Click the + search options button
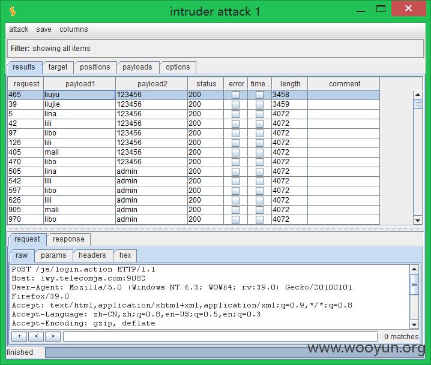The height and width of the screenshot is (365, 431). [19, 336]
